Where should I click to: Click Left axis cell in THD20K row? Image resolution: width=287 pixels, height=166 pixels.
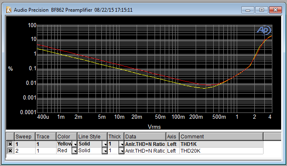[x=173, y=151]
